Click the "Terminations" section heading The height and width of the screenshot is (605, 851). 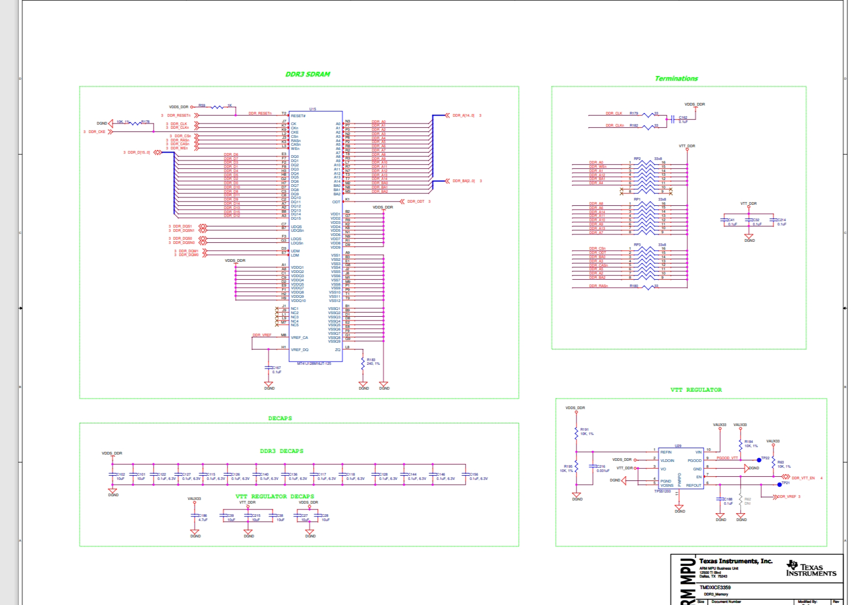[x=676, y=79]
